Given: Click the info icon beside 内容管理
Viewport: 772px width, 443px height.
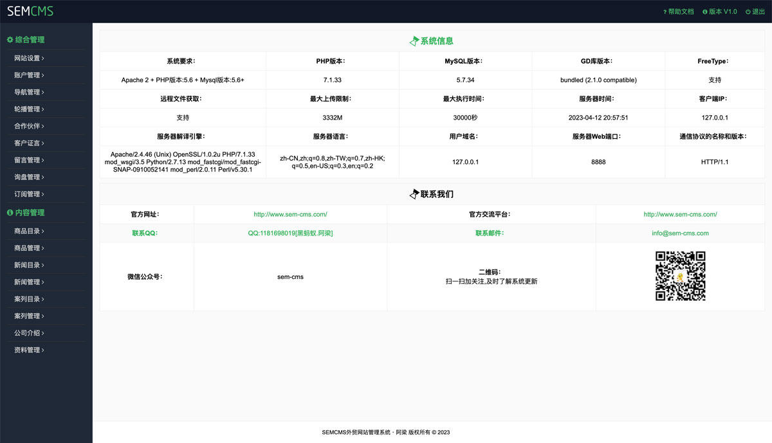Looking at the screenshot, I should [x=10, y=213].
